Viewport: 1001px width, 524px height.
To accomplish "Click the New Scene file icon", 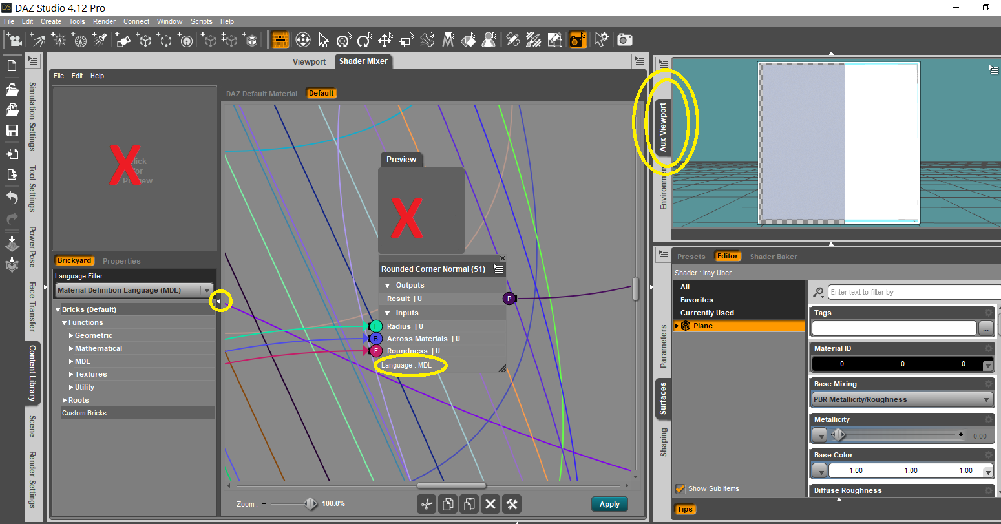I will (x=12, y=66).
